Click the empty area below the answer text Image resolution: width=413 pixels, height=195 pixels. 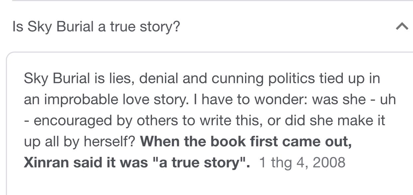coord(206,183)
